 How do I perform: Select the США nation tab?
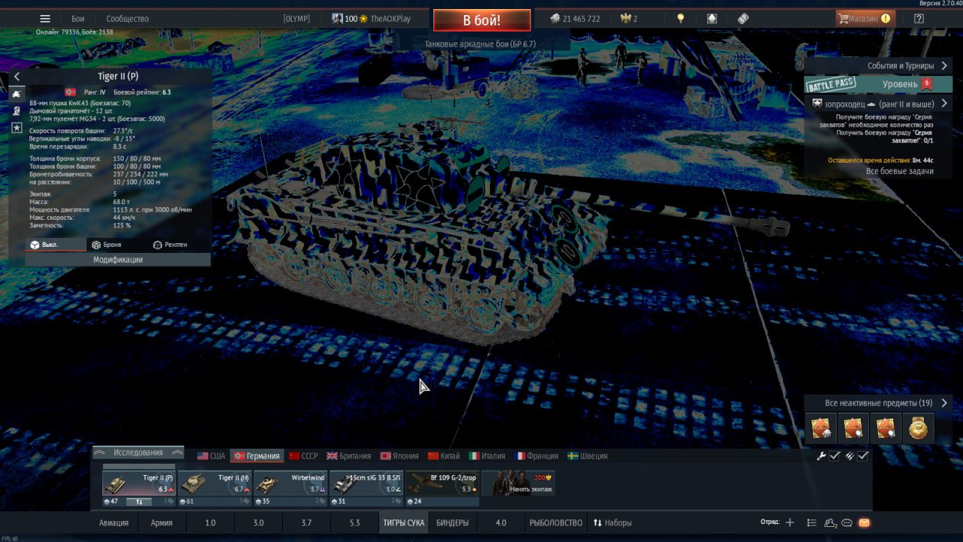coord(211,456)
